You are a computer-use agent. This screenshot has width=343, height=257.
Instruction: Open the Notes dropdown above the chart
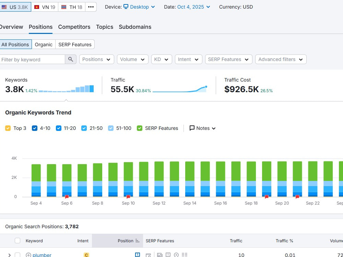tap(203, 128)
